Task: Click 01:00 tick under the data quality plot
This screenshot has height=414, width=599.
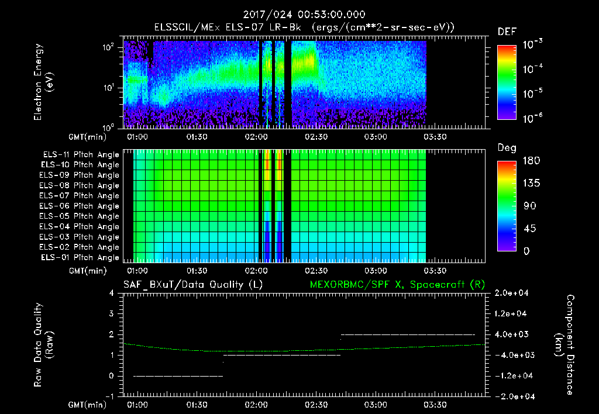Action: [137, 405]
